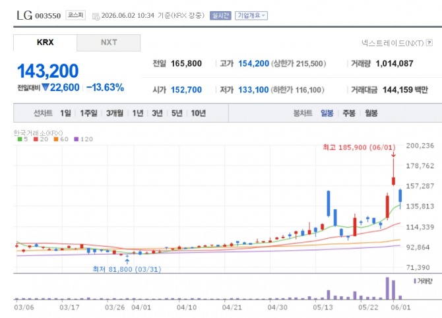Screen dimensions: 442x318
Task: Click the 최저 81,800 (03/31) marker
Action: (127, 269)
